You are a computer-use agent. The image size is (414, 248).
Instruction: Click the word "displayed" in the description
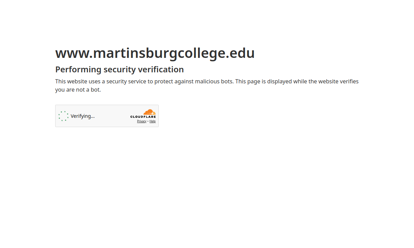pyautogui.click(x=279, y=81)
